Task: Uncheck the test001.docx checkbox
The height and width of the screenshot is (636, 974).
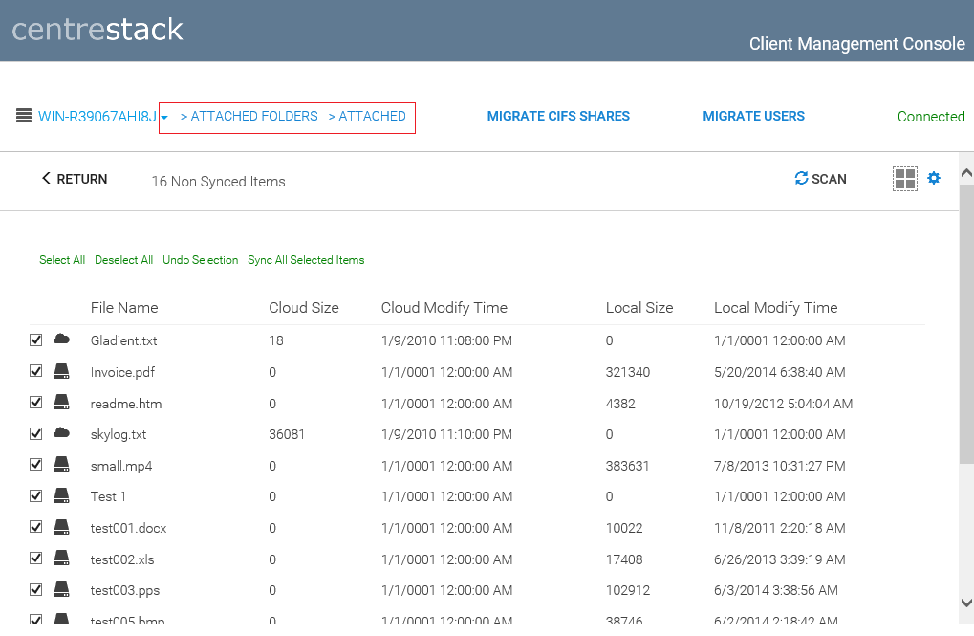Action: click(x=36, y=527)
